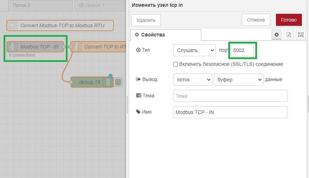The height and width of the screenshot is (178, 309).
Task: Click the Удалить button
Action: click(x=146, y=20)
